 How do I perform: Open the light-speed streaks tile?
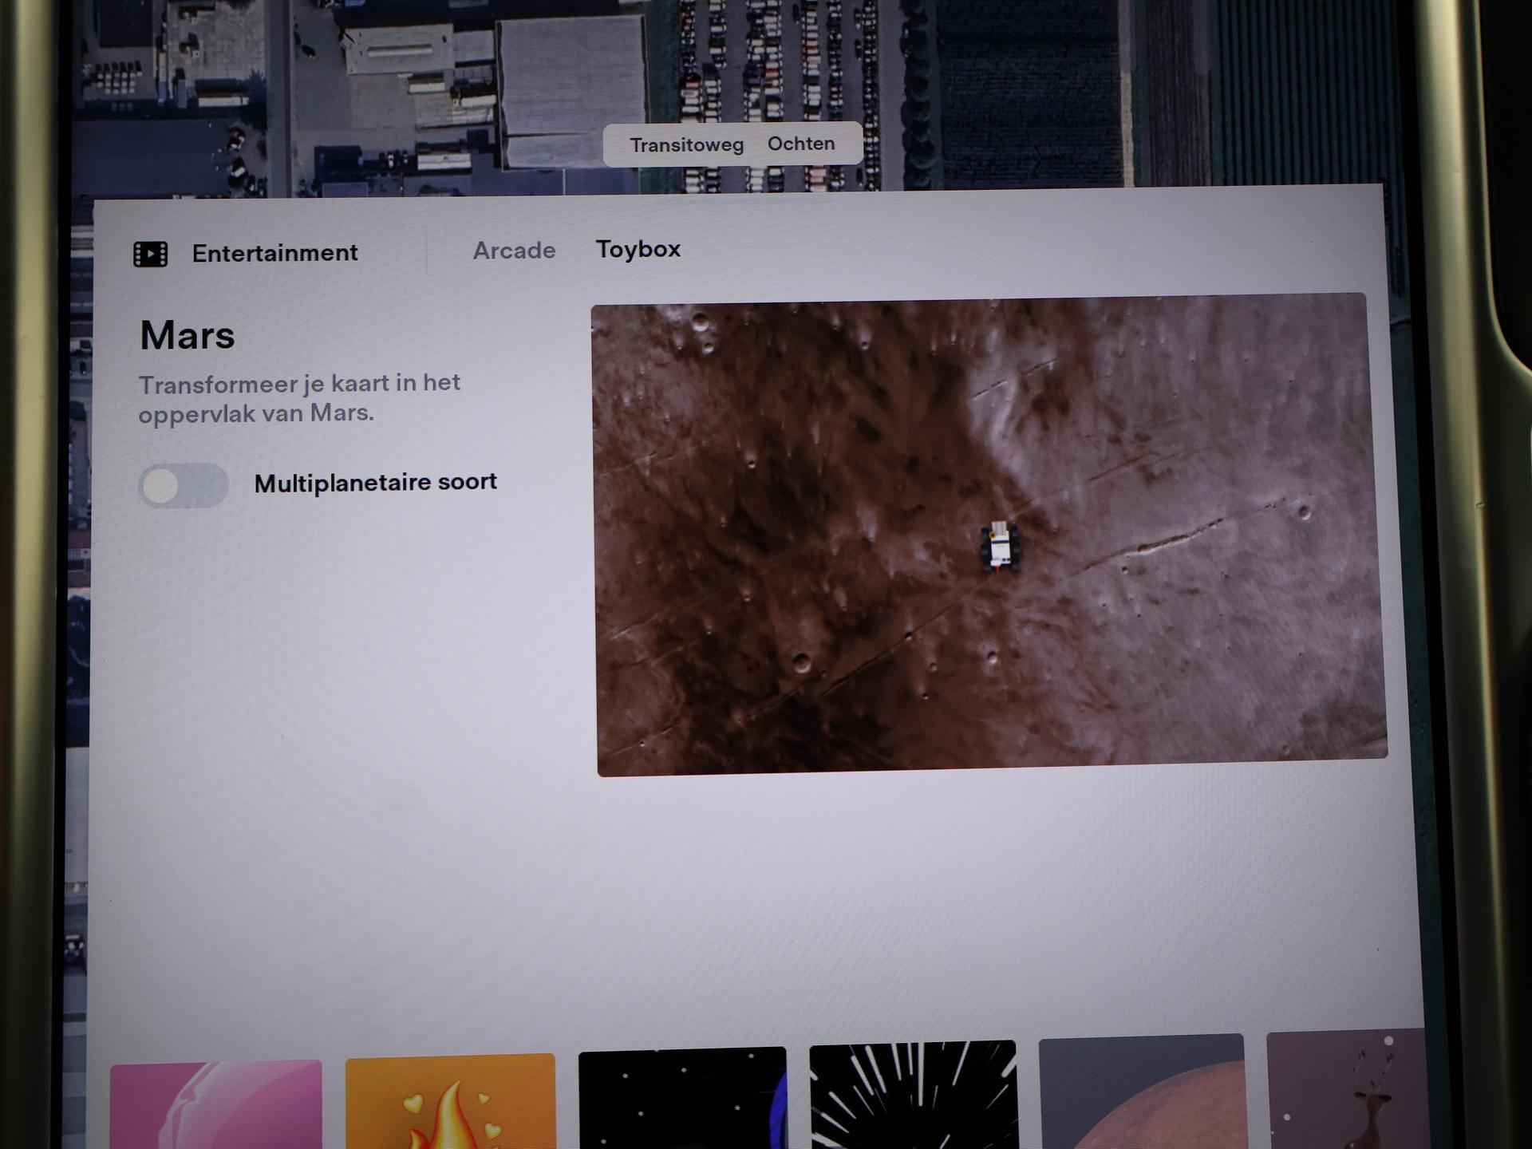(913, 1095)
